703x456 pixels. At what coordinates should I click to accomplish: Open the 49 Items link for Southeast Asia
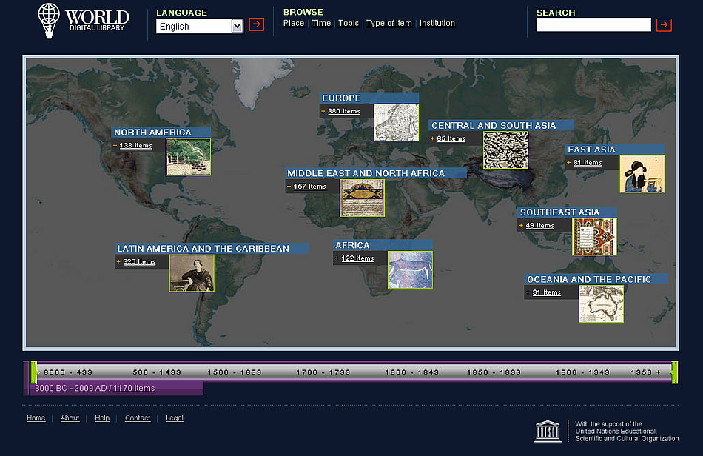[x=539, y=225]
